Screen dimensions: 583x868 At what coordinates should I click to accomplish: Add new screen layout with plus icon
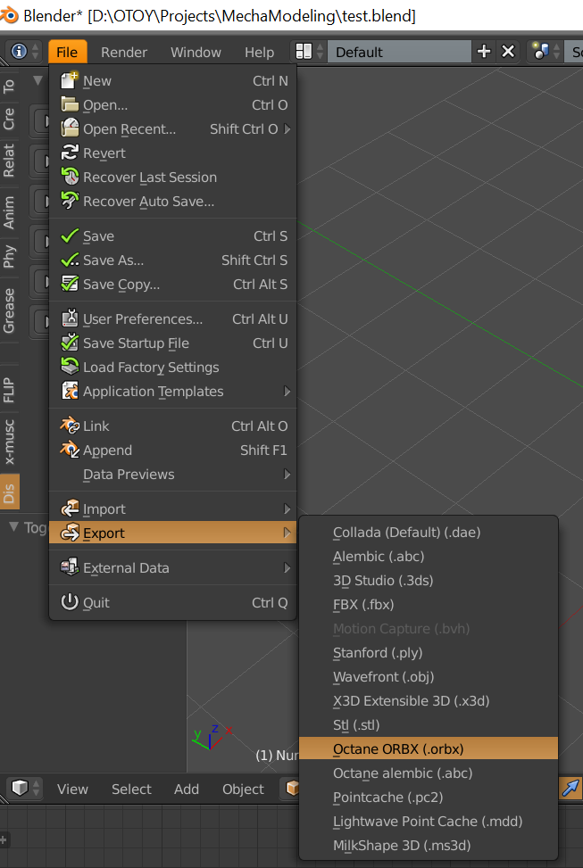point(484,52)
